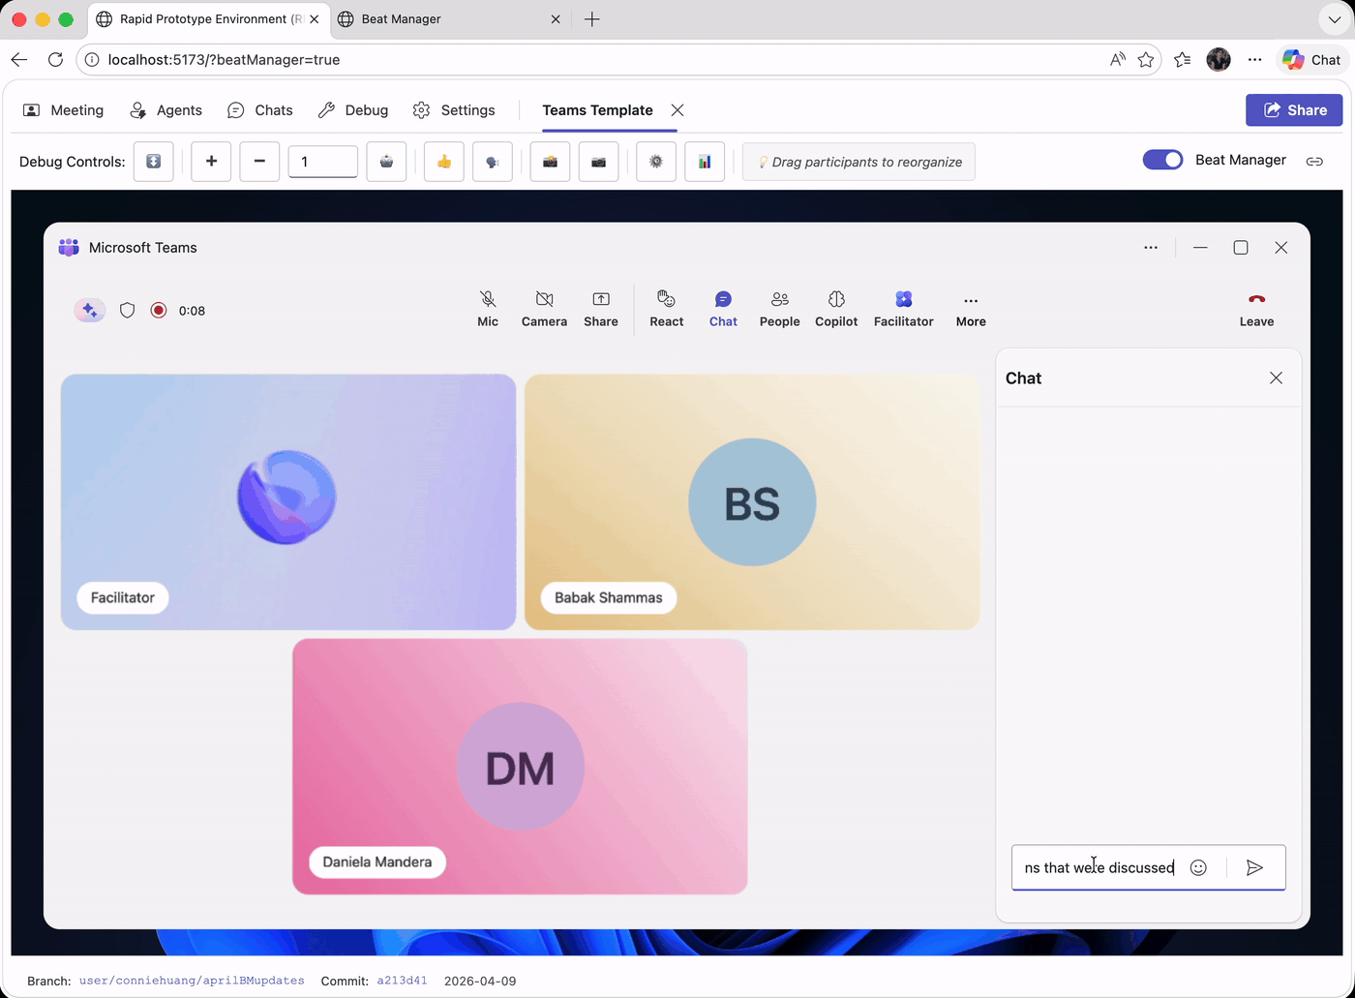Send the chat message
Viewport: 1355px width, 998px height.
[x=1254, y=867]
